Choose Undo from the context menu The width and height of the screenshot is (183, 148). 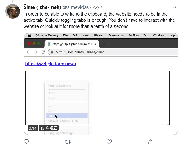point(51,93)
